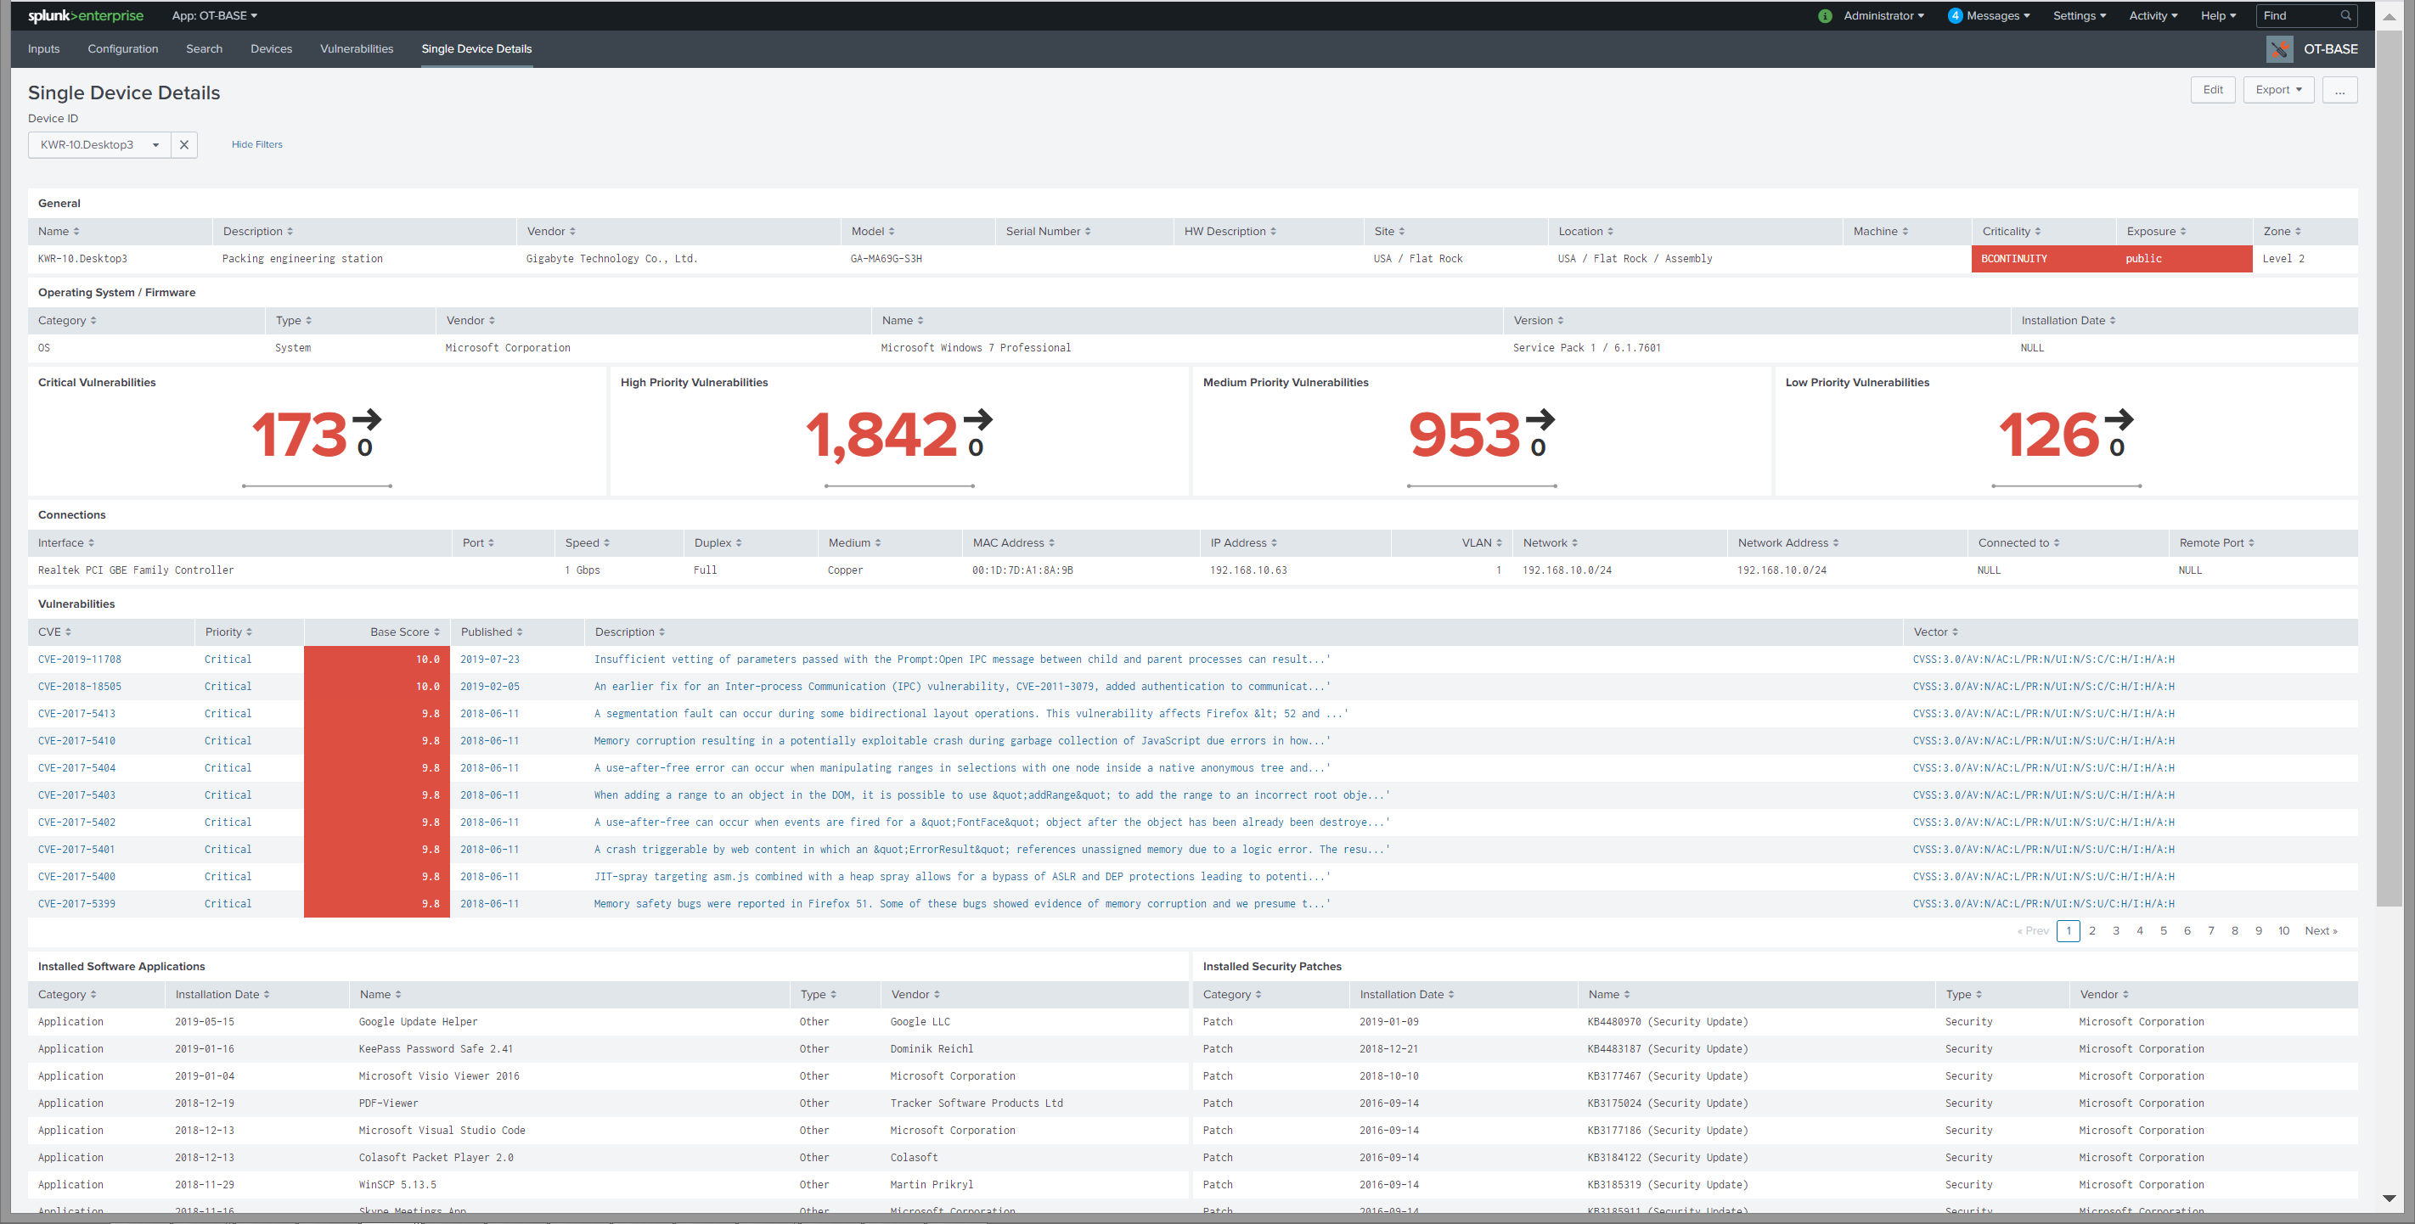Image resolution: width=2415 pixels, height=1224 pixels.
Task: Click Next » in vulnerabilities pagination
Action: pos(2320,930)
